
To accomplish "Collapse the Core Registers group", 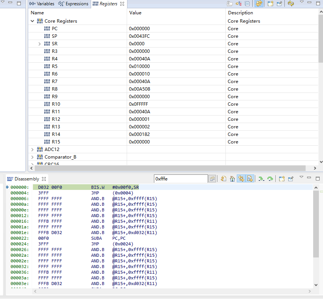I will [x=33, y=21].
